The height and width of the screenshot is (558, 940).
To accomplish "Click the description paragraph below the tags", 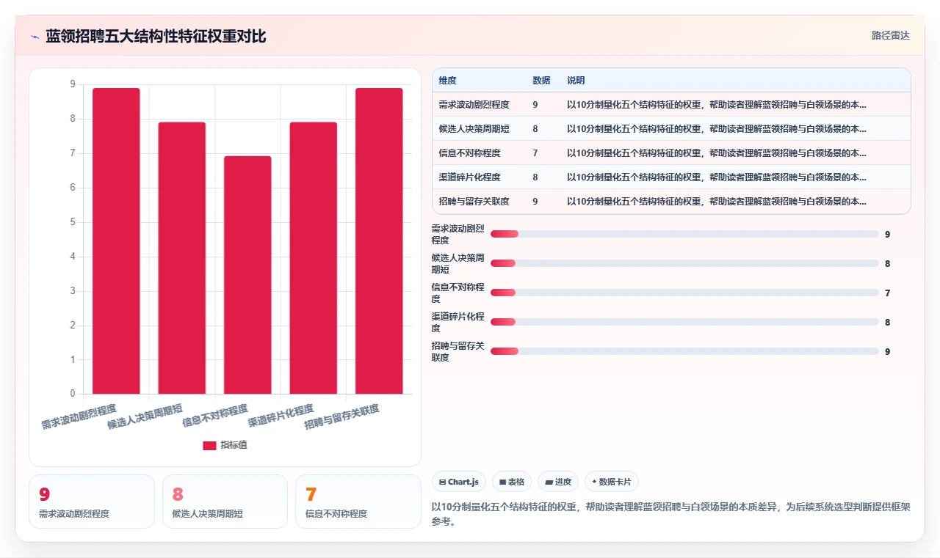I will [x=671, y=514].
